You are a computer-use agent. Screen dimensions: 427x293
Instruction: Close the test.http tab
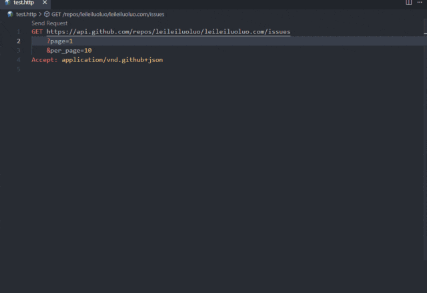click(45, 3)
